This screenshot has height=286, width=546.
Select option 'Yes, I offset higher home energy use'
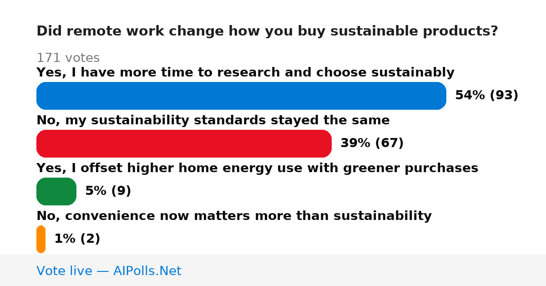pos(257,168)
